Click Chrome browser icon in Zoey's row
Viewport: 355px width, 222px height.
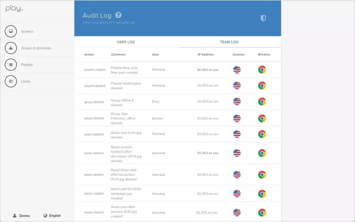point(262,102)
